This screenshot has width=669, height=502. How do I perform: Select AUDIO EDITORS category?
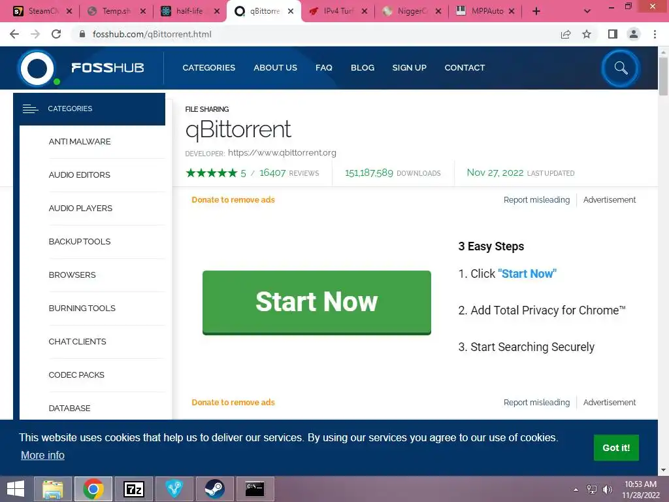79,175
